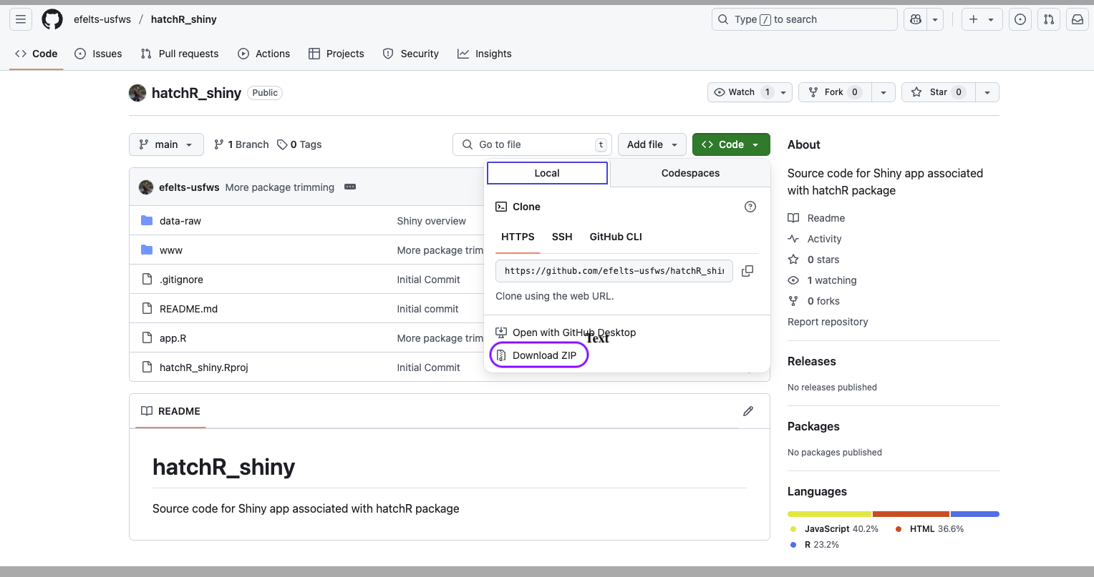The height and width of the screenshot is (577, 1094).
Task: Choose Open with GitHub Desktop
Action: click(x=566, y=332)
